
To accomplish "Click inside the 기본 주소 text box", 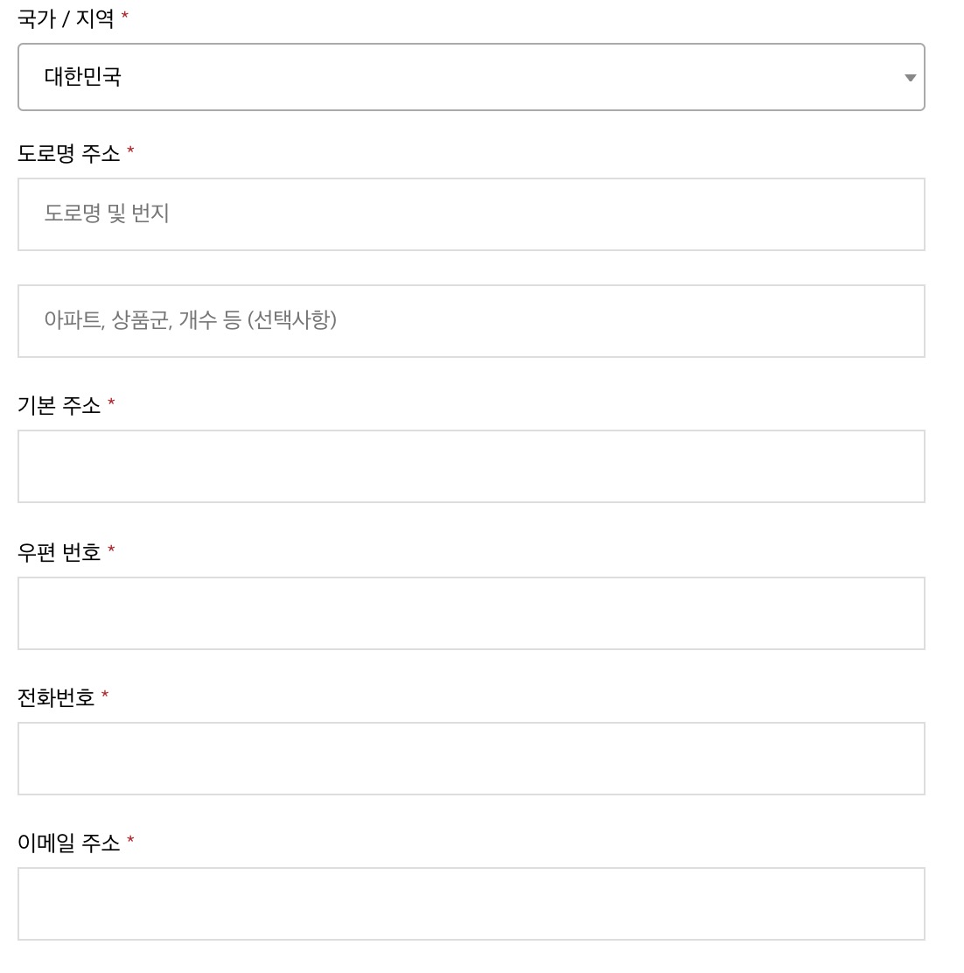I will pos(470,465).
